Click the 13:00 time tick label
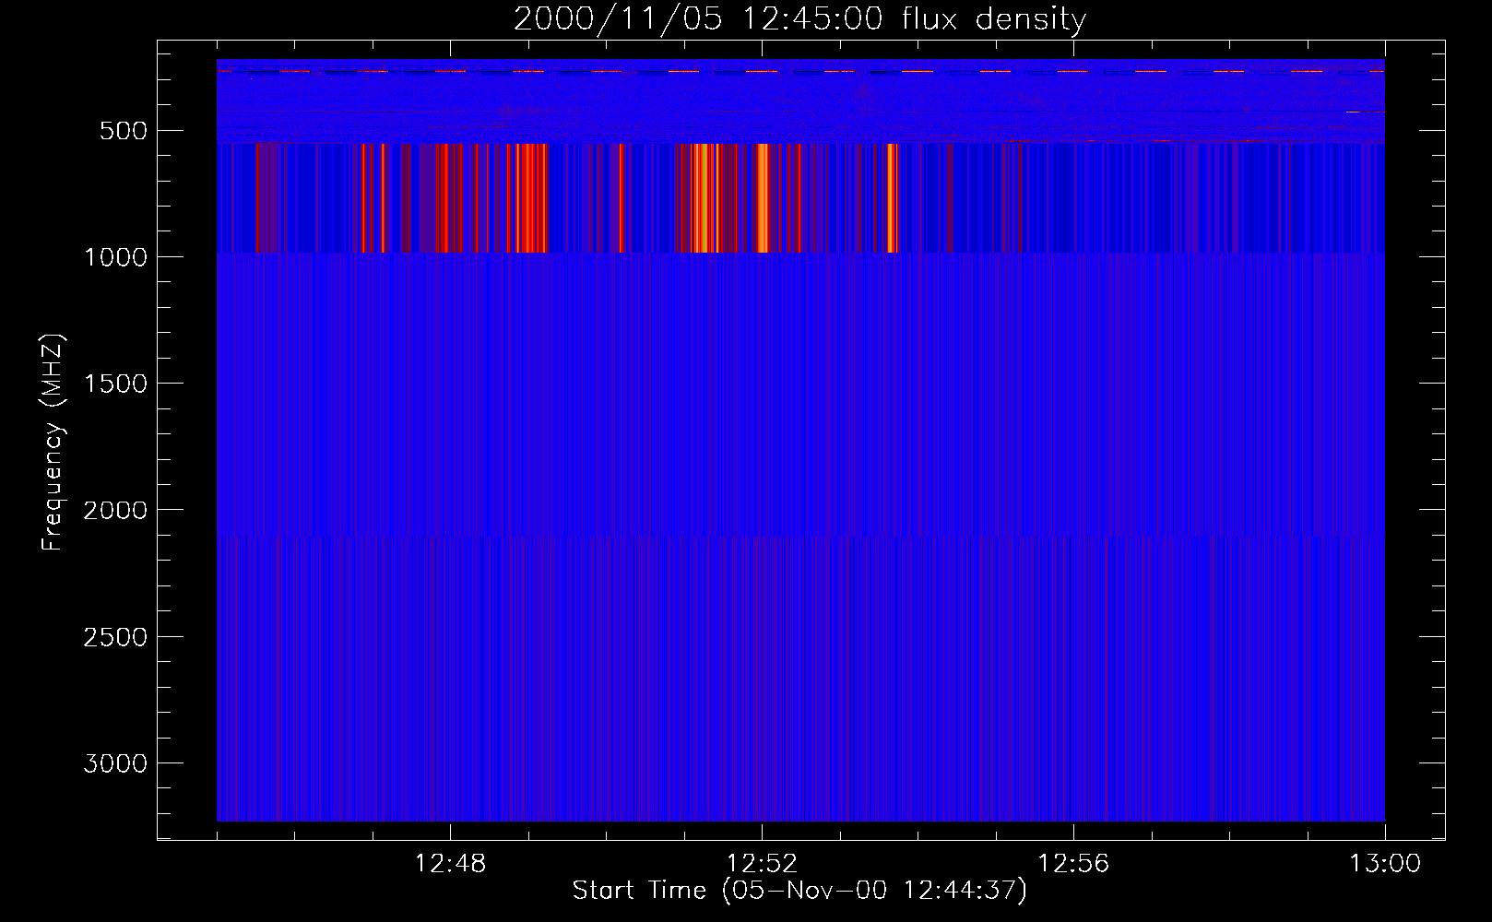1492x922 pixels. pyautogui.click(x=1385, y=865)
